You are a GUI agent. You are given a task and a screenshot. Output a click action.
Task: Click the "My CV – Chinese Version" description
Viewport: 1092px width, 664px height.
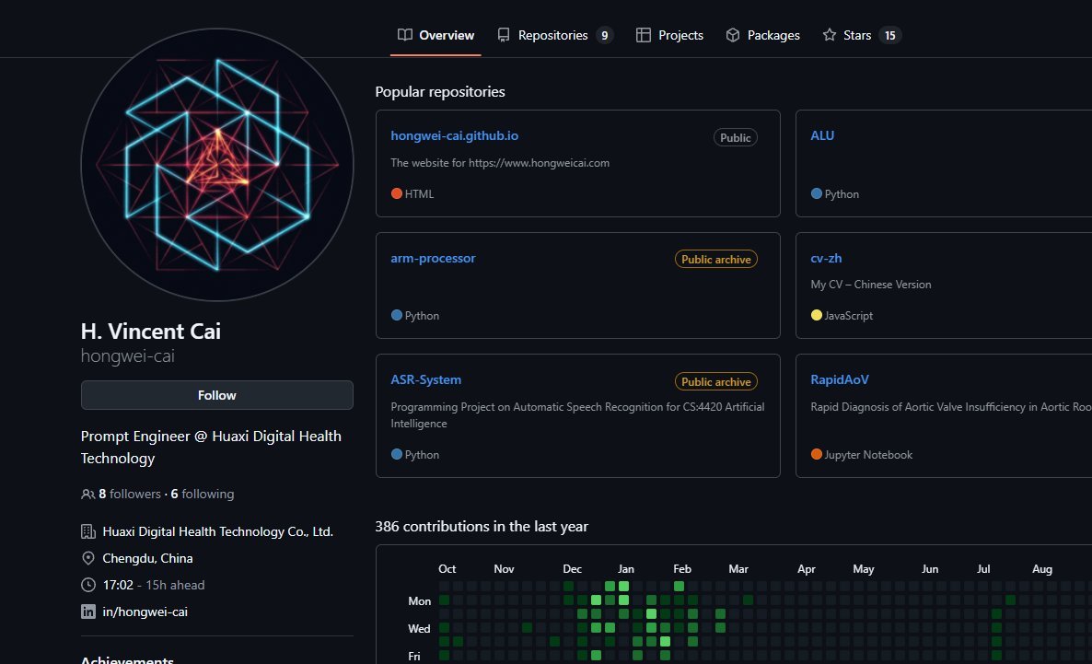[870, 285]
